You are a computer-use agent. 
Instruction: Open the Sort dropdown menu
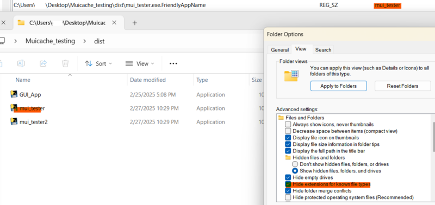pos(98,63)
